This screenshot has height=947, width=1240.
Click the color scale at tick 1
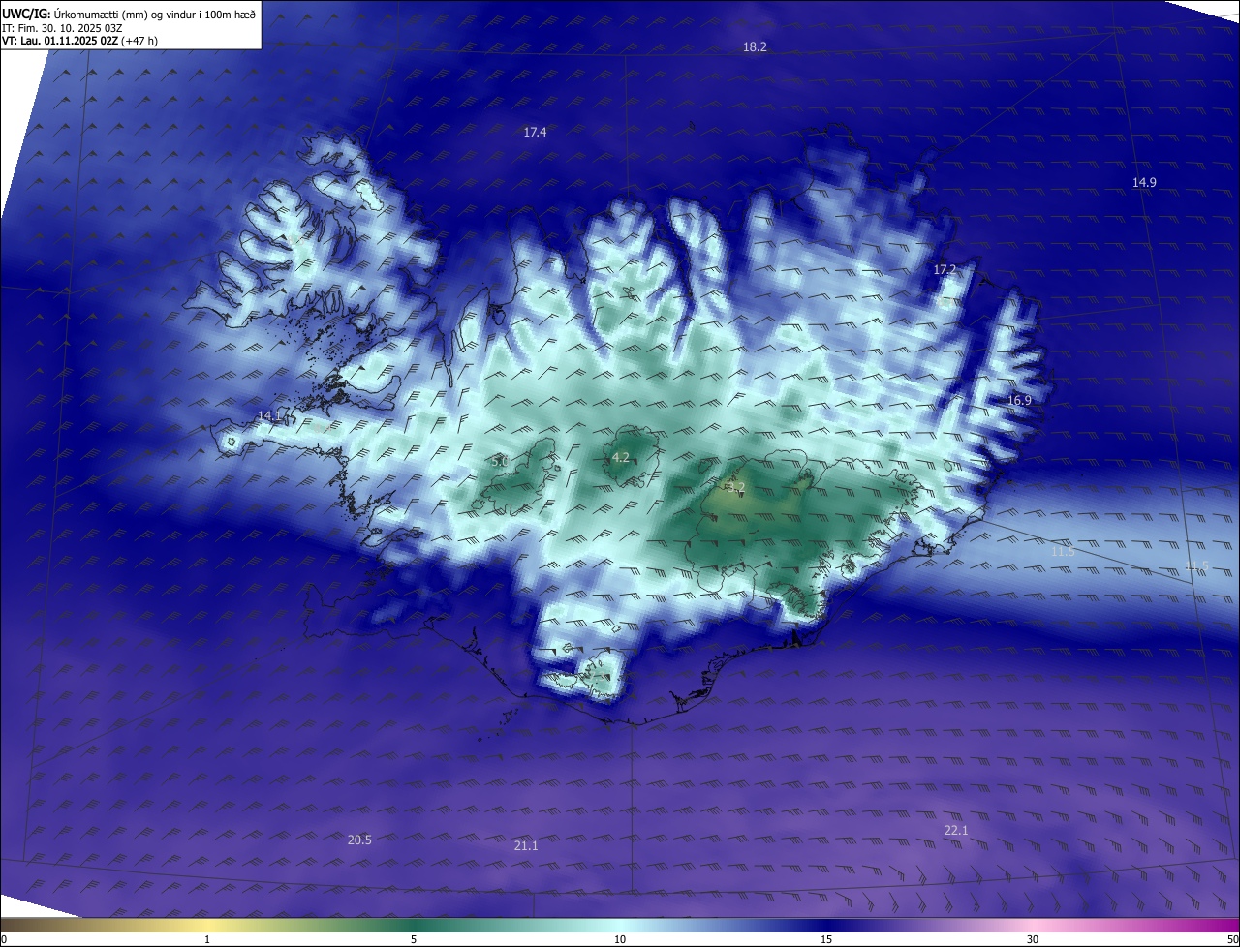tap(207, 939)
